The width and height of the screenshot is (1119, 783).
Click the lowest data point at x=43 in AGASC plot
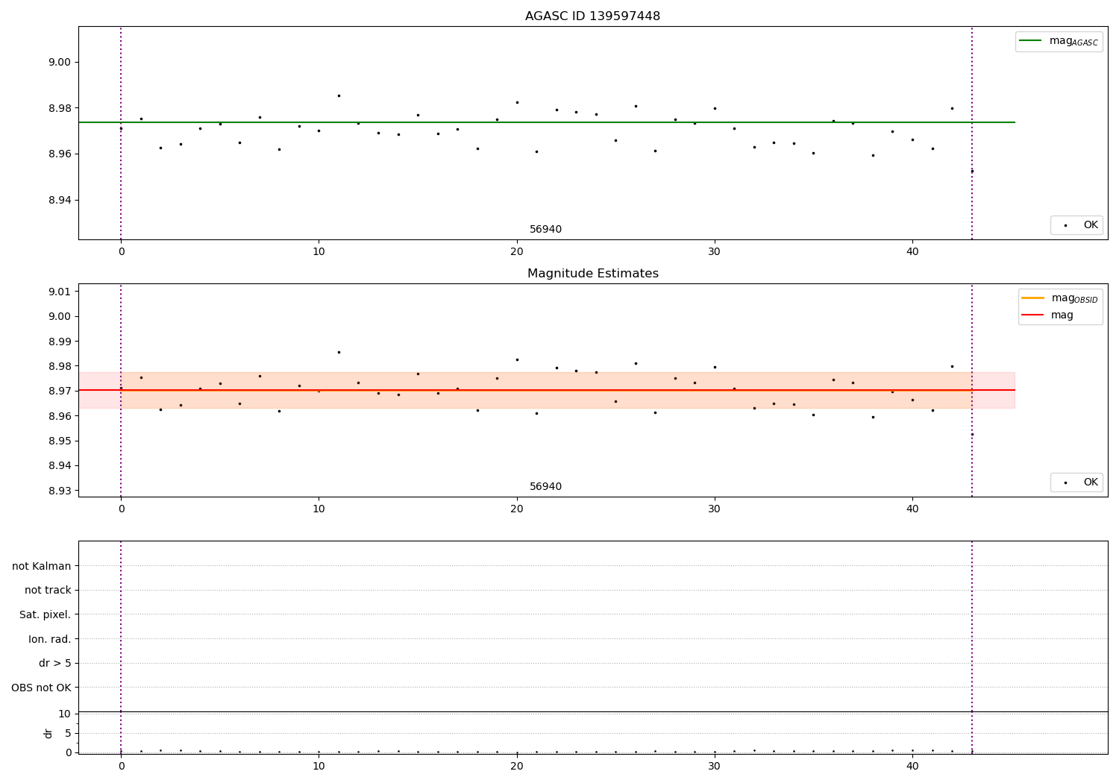pos(972,172)
